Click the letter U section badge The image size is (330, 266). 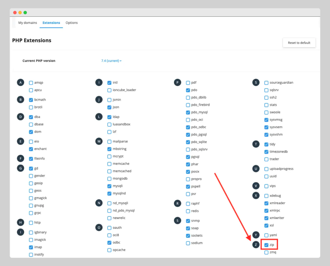coord(256,168)
